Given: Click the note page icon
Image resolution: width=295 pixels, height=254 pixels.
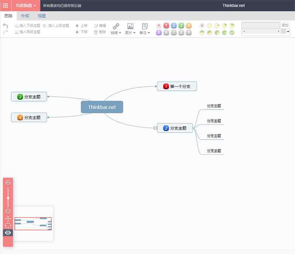Looking at the screenshot, I should click(x=145, y=26).
